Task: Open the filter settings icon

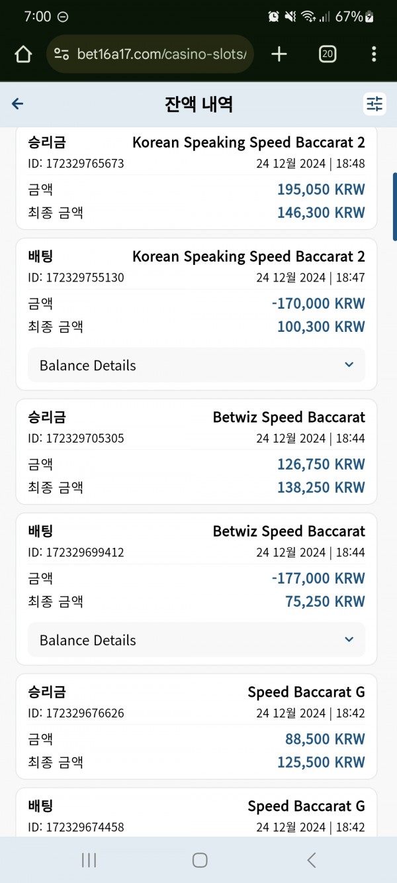Action: point(375,104)
